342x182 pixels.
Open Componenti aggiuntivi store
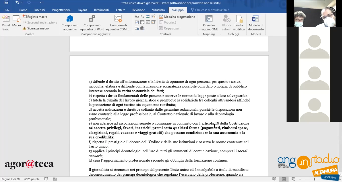point(70,23)
